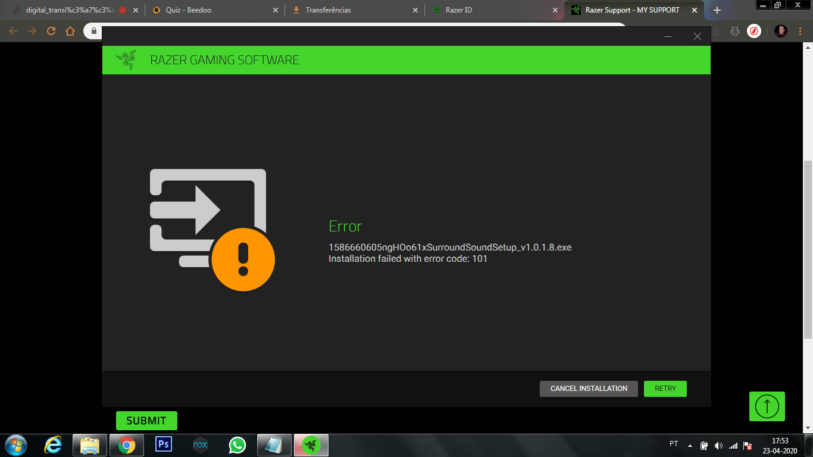Open the browser profile avatar
813x457 pixels.
781,31
